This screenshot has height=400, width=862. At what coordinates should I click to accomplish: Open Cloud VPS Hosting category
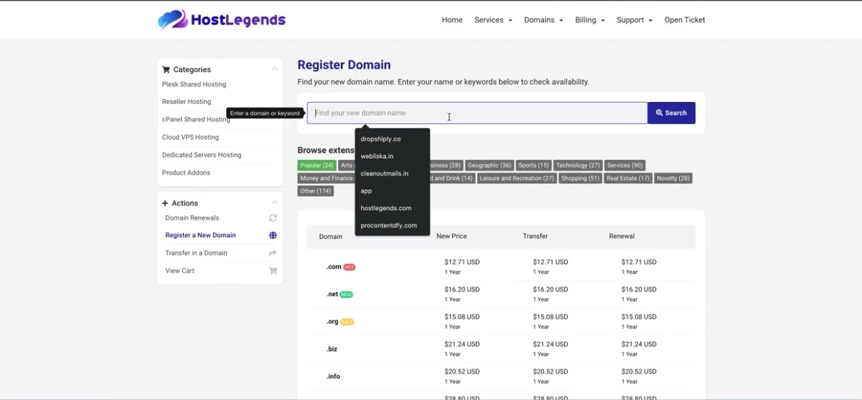pos(190,137)
